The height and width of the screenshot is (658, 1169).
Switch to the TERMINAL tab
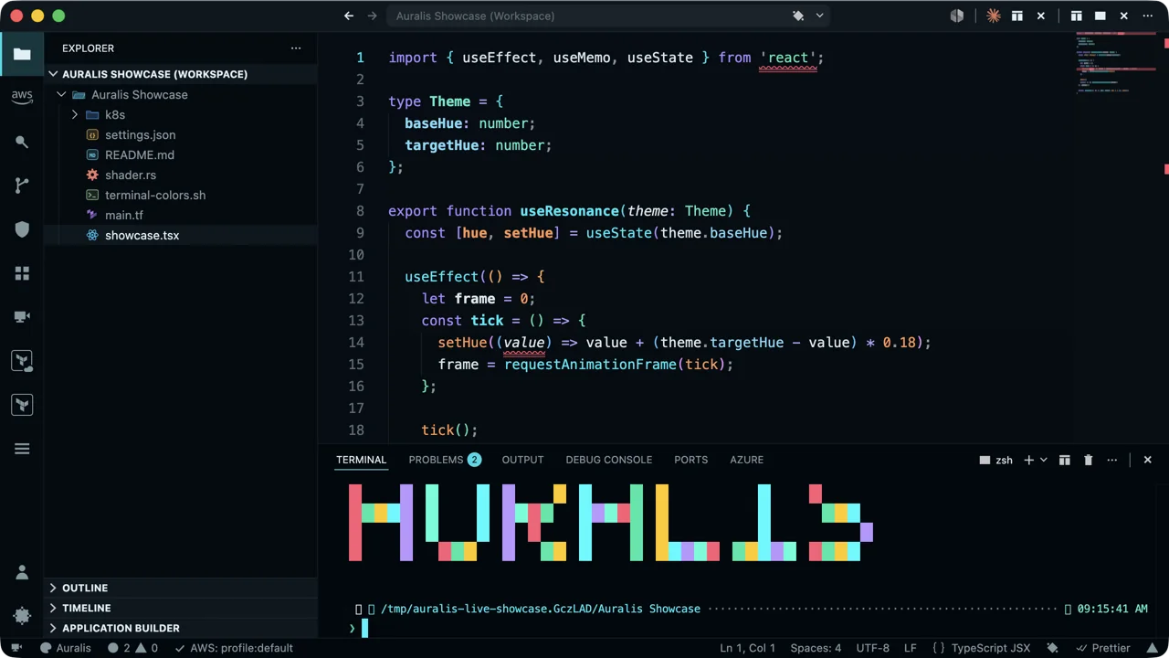tap(361, 460)
